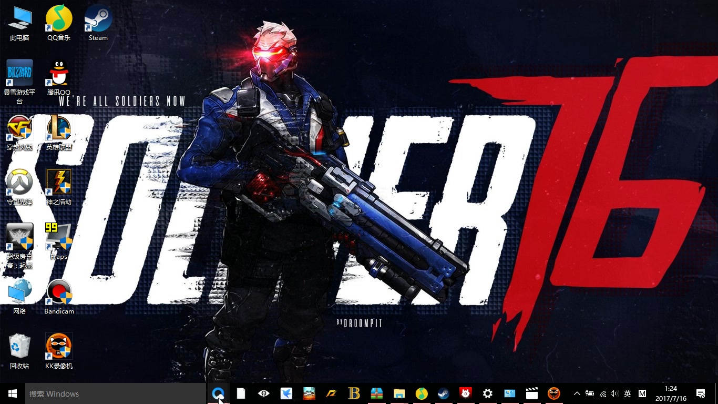The height and width of the screenshot is (404, 718).
Task: Open the clapperboard video taskbar icon
Action: 532,393
